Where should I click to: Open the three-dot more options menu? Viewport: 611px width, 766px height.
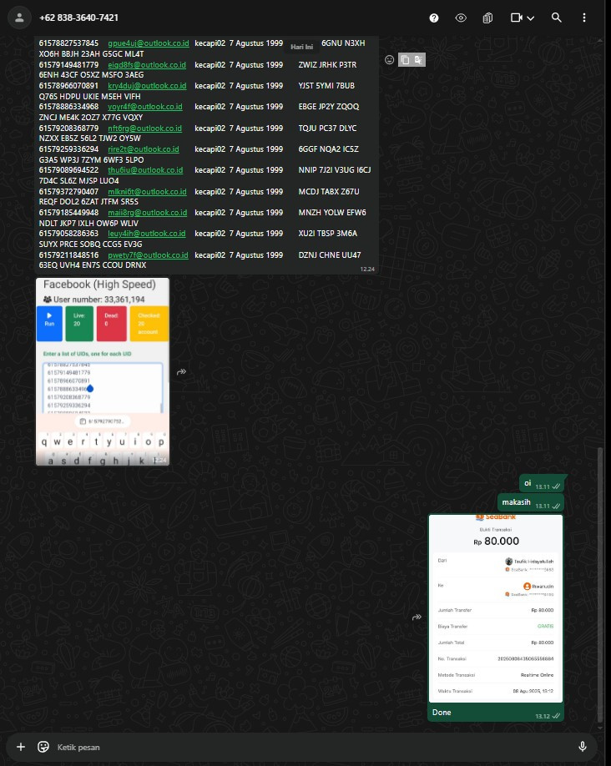[584, 18]
